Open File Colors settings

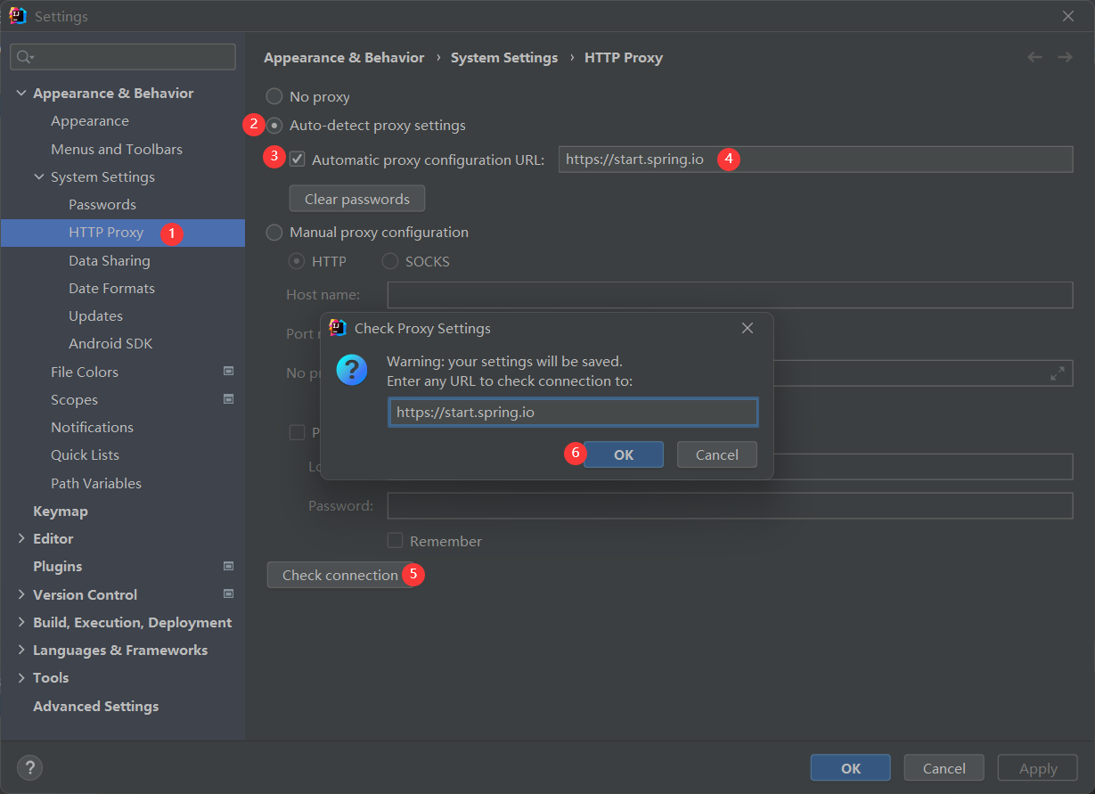pyautogui.click(x=85, y=372)
